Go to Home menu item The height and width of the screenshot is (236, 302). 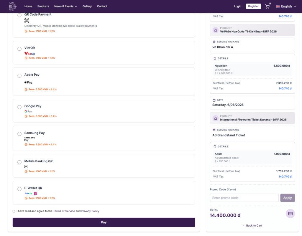pos(28,6)
